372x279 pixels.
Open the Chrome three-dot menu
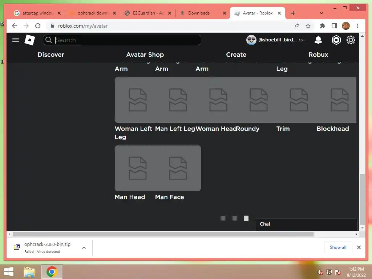tap(357, 26)
